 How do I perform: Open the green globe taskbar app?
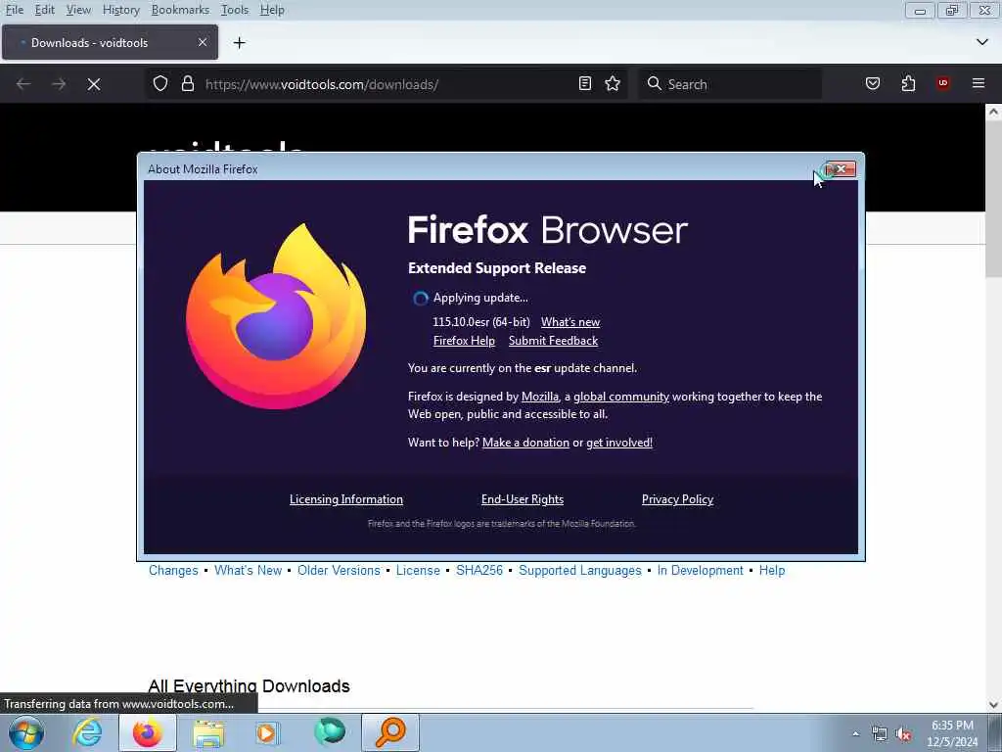(330, 731)
